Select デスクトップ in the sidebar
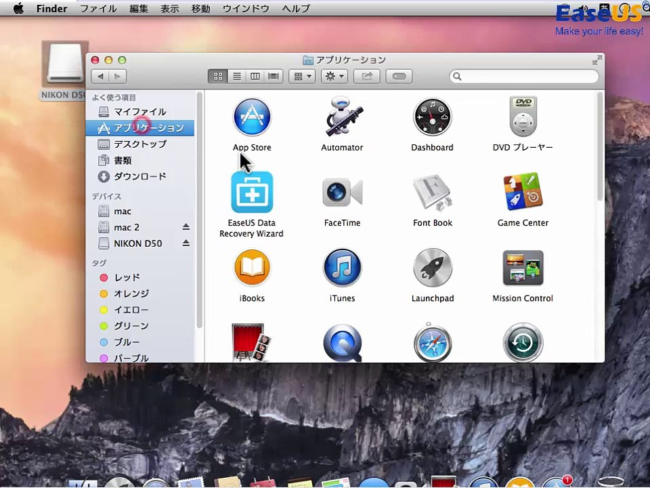This screenshot has height=488, width=650. [140, 144]
